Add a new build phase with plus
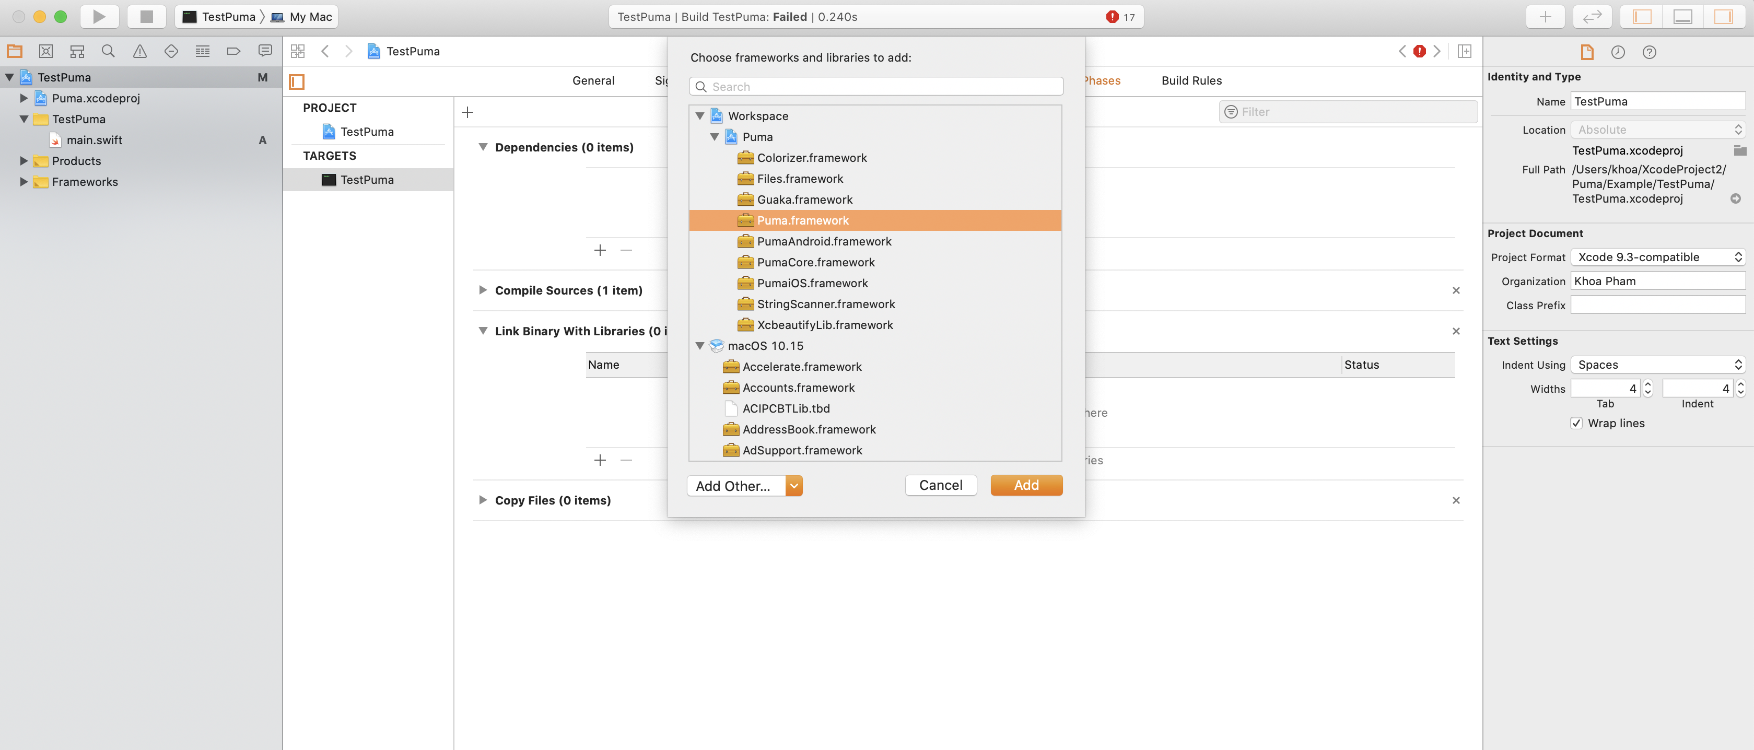Screen dimensions: 1754x750 pyautogui.click(x=467, y=112)
